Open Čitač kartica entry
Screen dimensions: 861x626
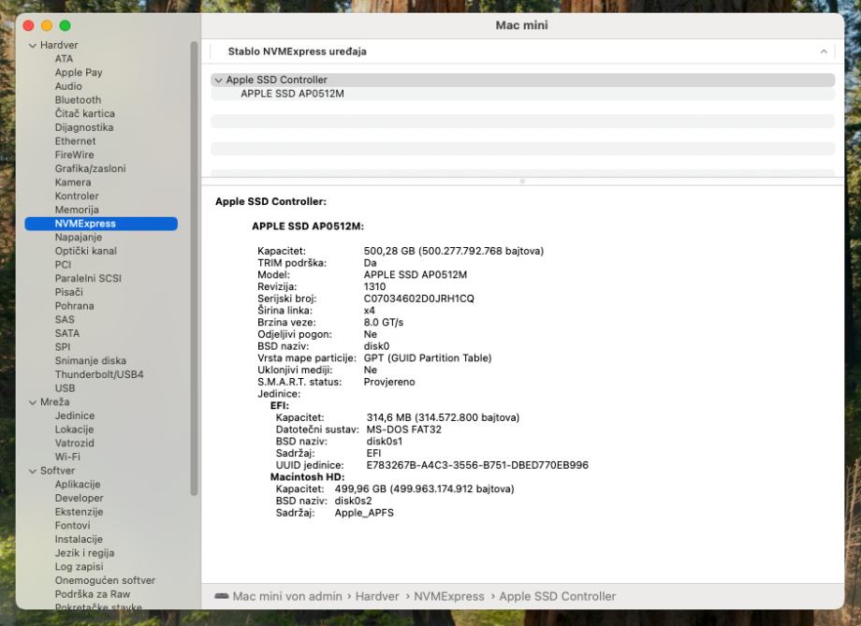click(x=84, y=113)
